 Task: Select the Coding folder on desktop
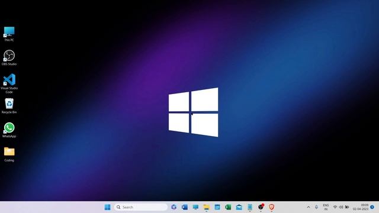[x=9, y=154]
